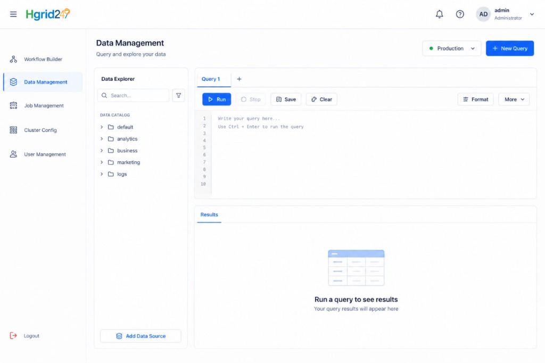This screenshot has width=545, height=363.
Task: Click the search box in Data Explorer
Action: tap(133, 95)
